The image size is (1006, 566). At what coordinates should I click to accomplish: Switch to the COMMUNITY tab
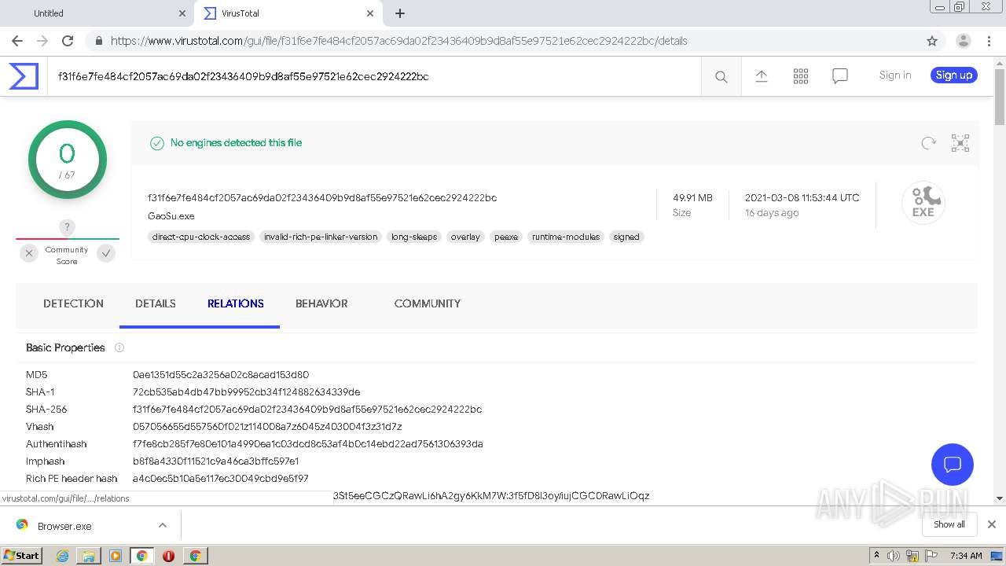(428, 303)
